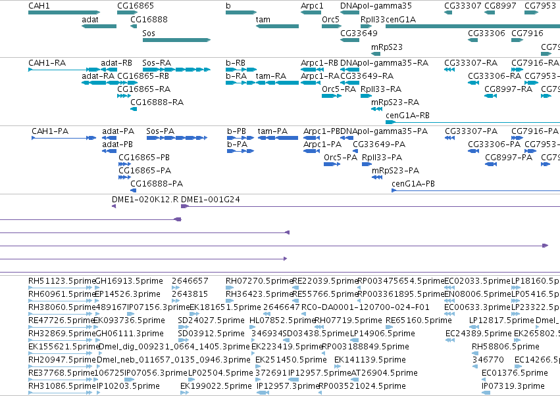Select the CAH1 gene label
Screen dimensions: 560x396
point(39,6)
